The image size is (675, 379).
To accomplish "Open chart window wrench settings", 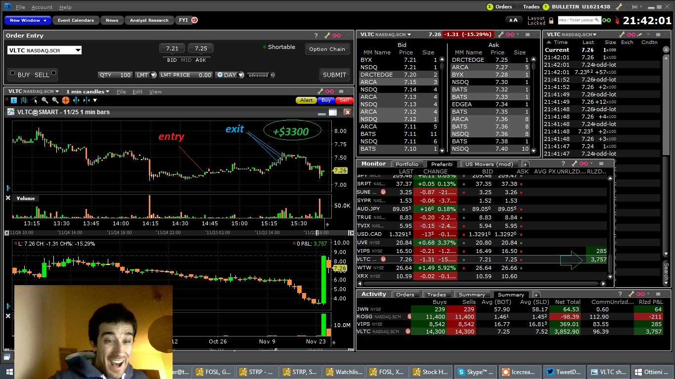I will pyautogui.click(x=320, y=91).
